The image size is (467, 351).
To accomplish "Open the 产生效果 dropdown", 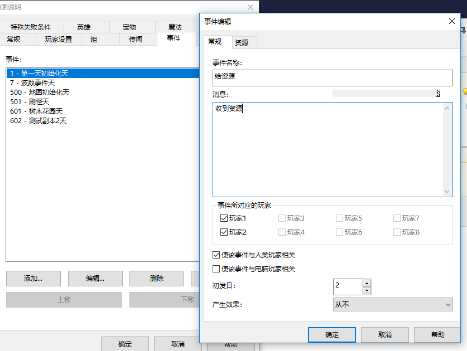I will [x=392, y=304].
